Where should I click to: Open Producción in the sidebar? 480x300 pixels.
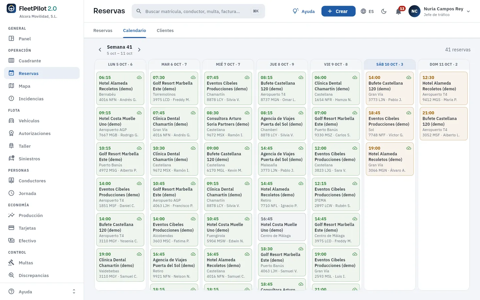pyautogui.click(x=42, y=215)
